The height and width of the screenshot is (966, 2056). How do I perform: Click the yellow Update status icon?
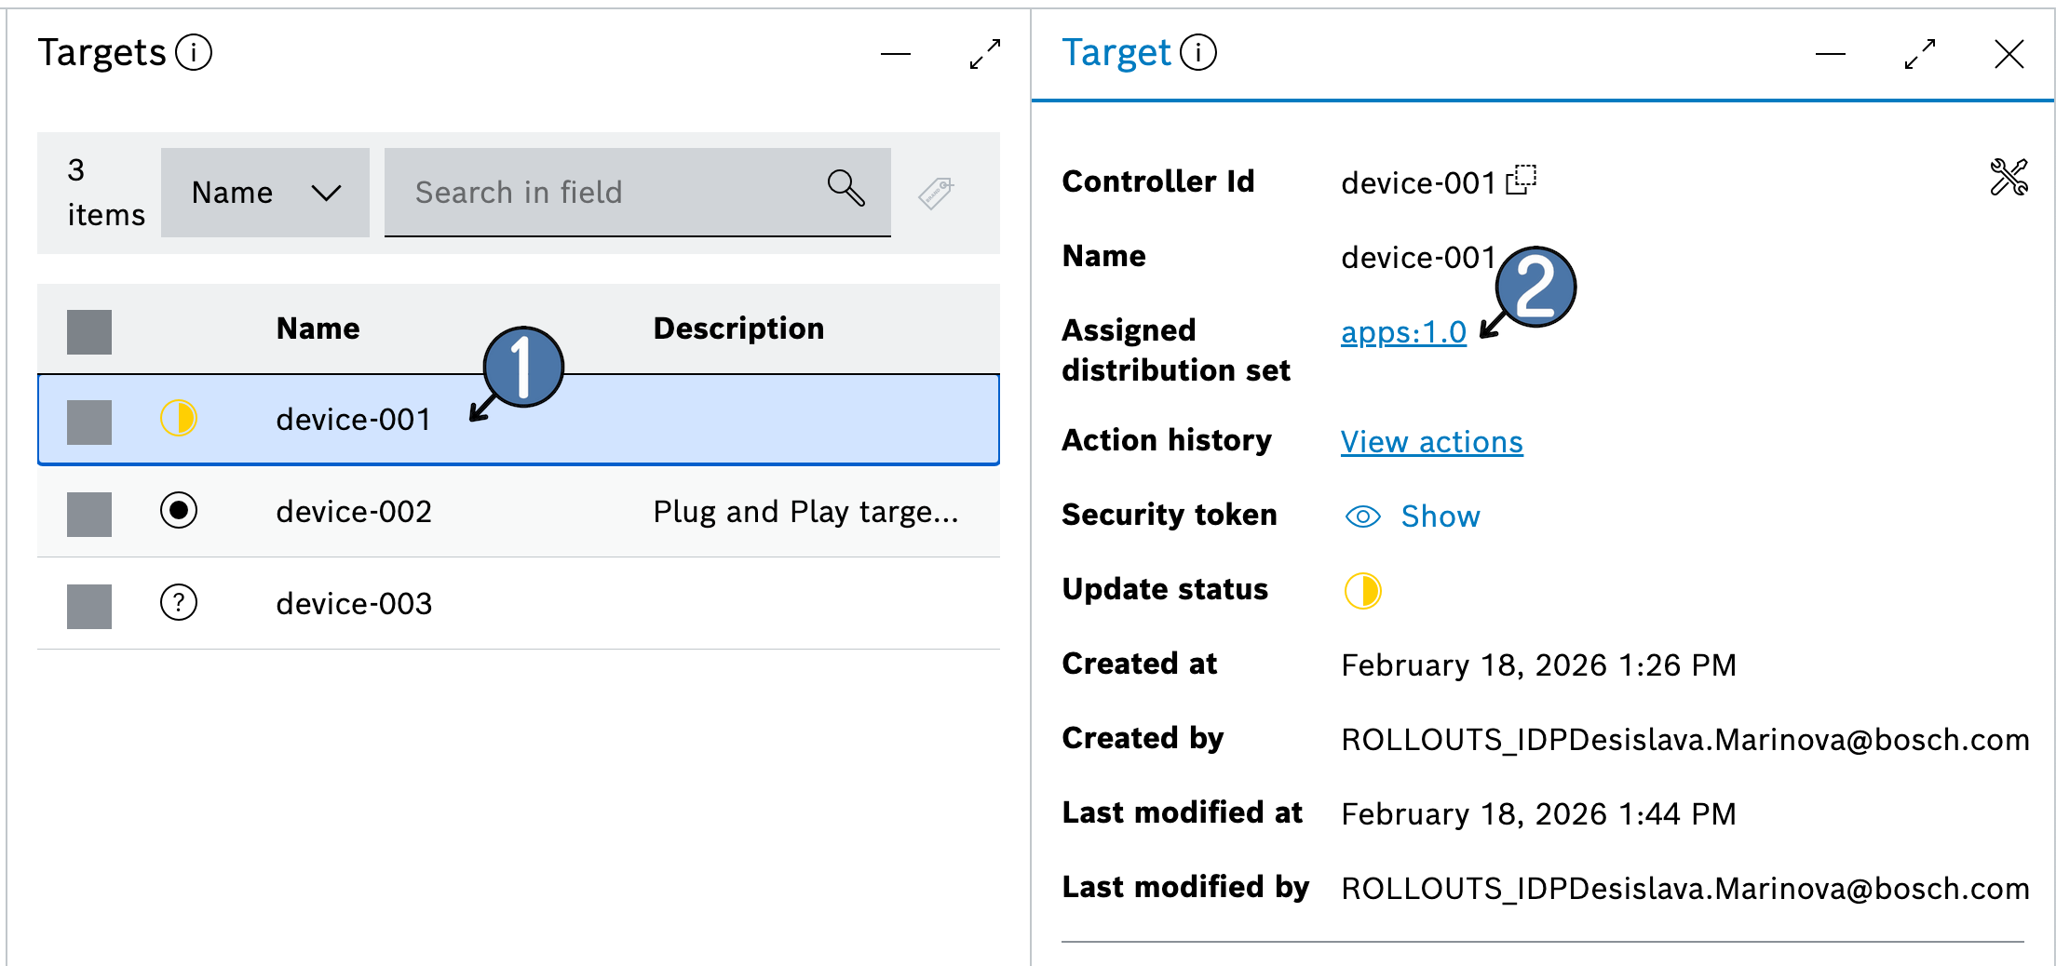pyautogui.click(x=1362, y=591)
